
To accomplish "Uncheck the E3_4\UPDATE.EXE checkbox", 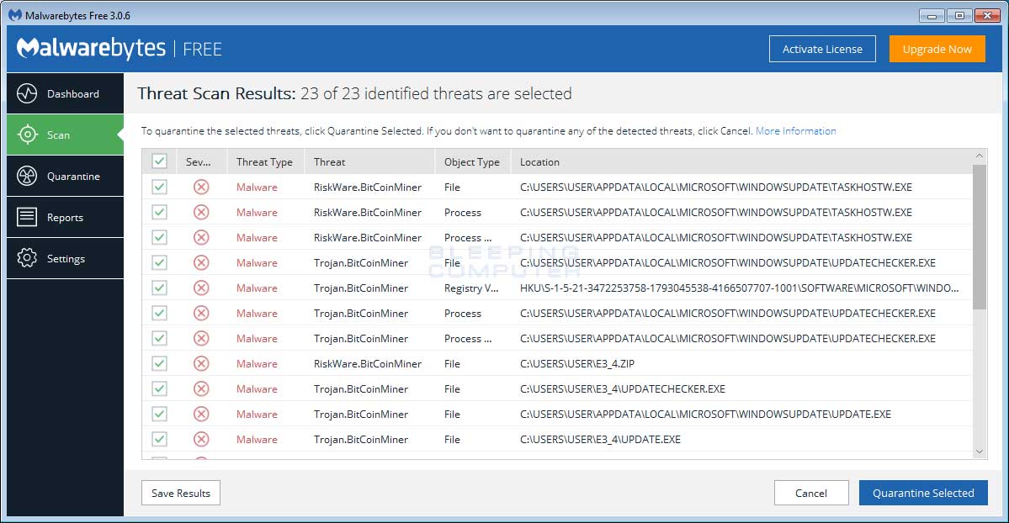I will click(160, 440).
